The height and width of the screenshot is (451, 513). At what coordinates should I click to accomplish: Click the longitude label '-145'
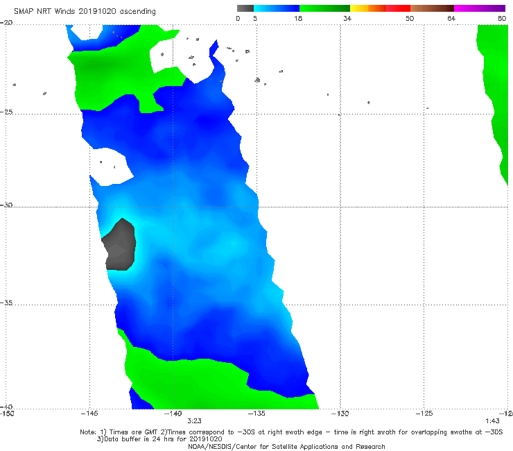89,414
